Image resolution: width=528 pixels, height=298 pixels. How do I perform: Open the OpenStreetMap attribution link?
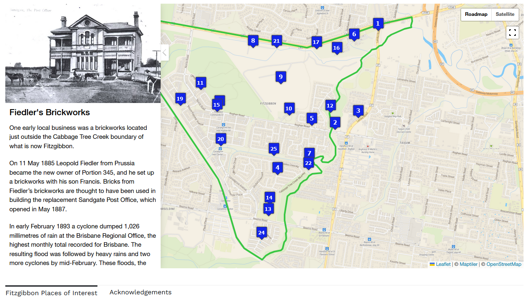click(504, 264)
